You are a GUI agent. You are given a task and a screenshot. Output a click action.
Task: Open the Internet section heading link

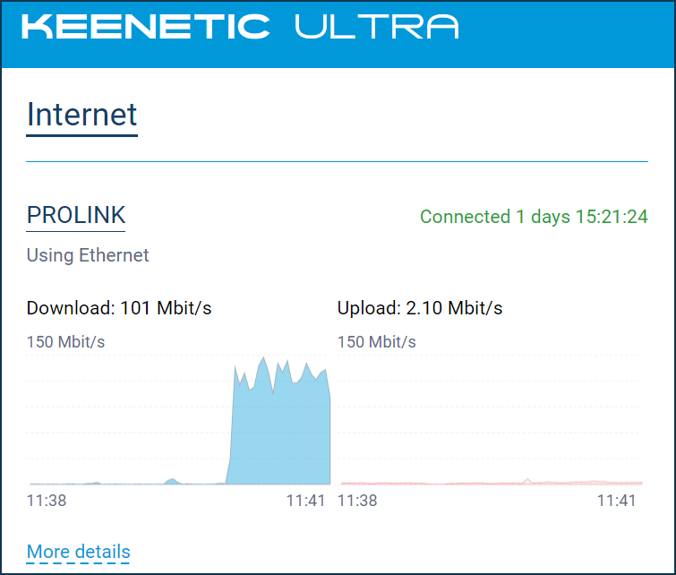(x=81, y=115)
